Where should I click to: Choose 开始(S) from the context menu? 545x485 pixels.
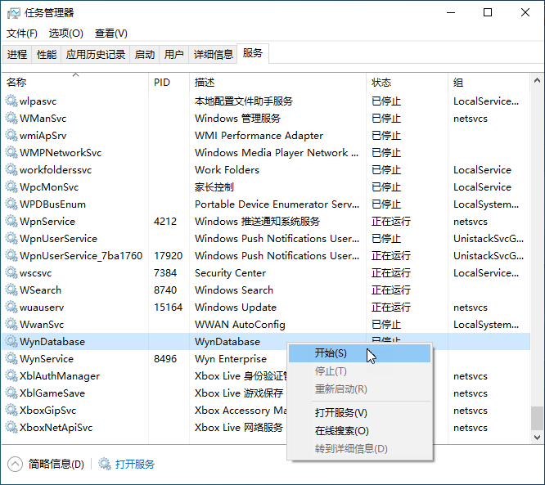331,353
